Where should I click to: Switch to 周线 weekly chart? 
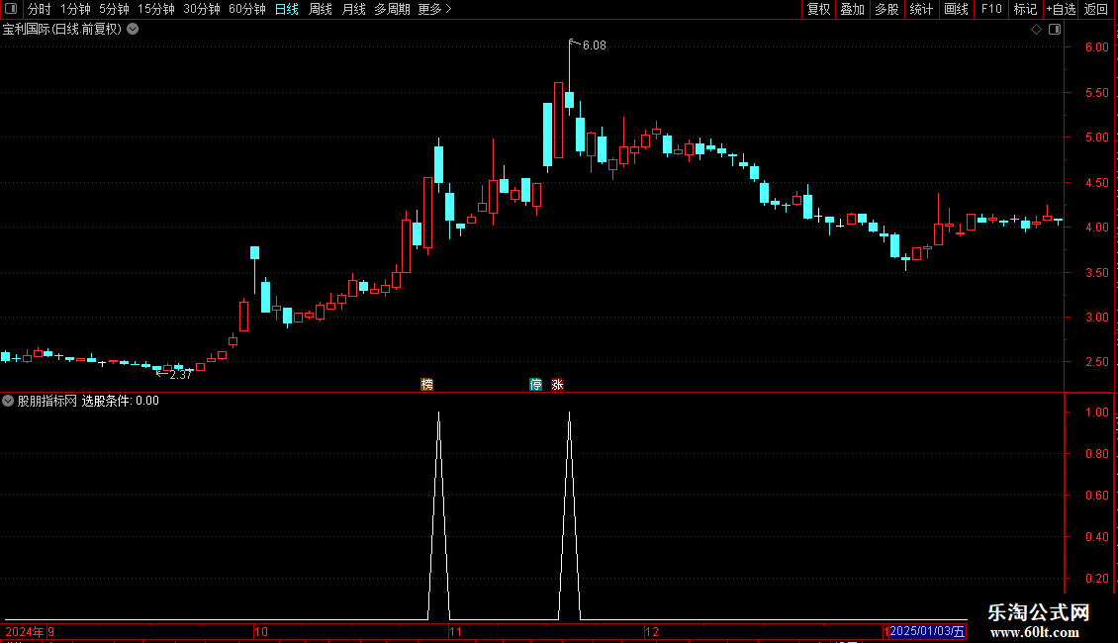tap(321, 9)
